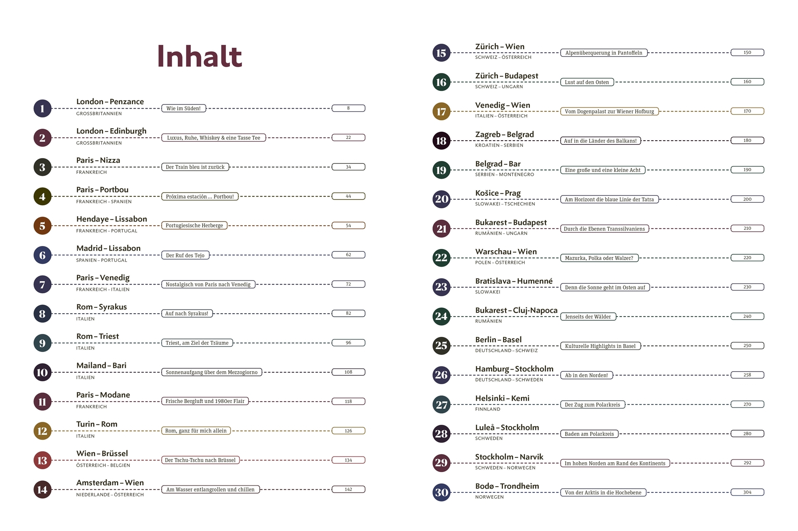The image size is (798, 531).
Task: Select 'Alpenüberquerung in Pantoffeln' subtitle box
Action: pos(603,53)
